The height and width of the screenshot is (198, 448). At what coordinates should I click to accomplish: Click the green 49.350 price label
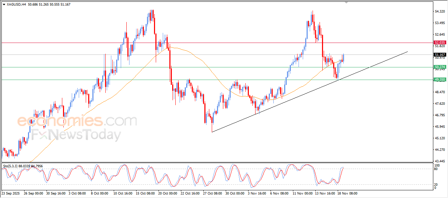439,80
